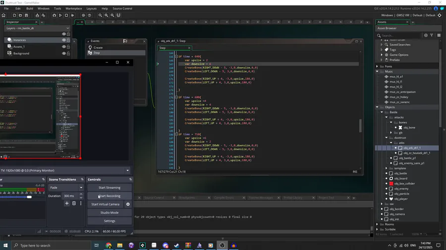
Task: Click the OBS audio volume slider handle
Action: (29, 197)
